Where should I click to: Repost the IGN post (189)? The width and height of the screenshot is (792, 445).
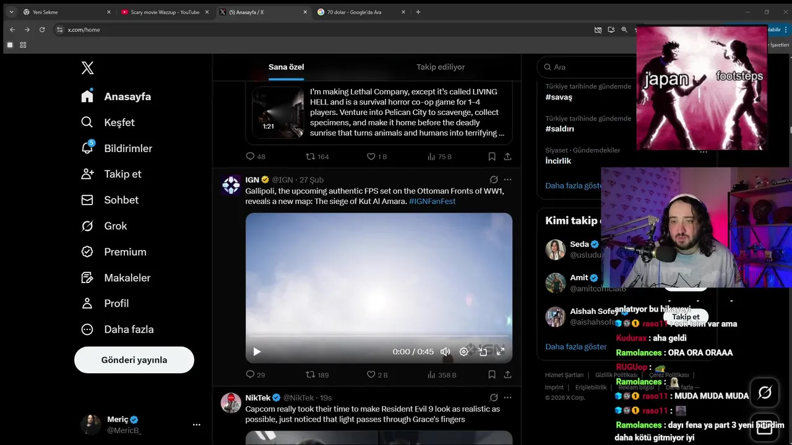[x=317, y=375]
